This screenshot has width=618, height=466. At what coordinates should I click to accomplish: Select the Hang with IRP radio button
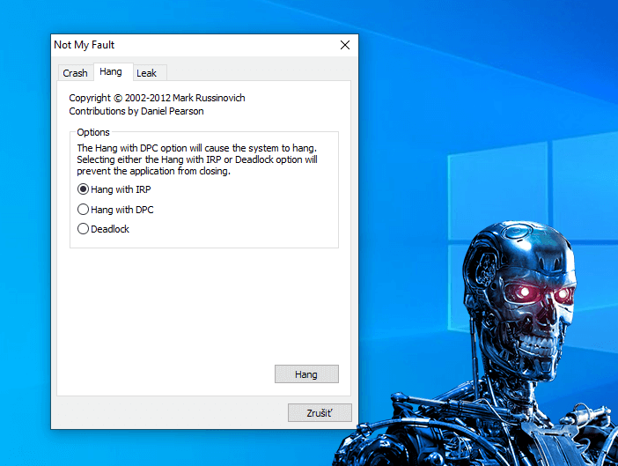84,189
